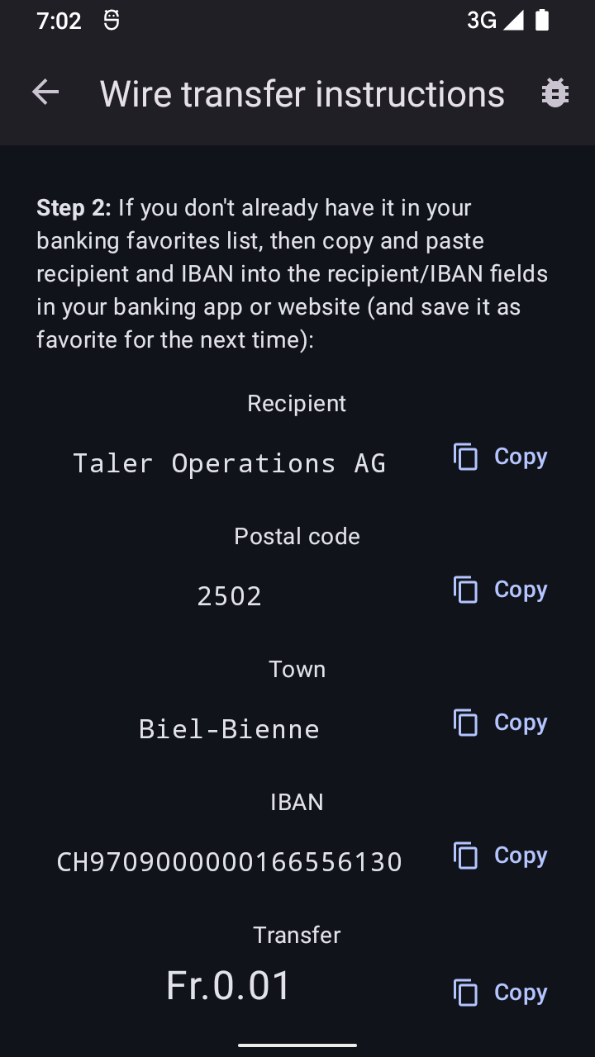Copy the transfer amount Fr.0.01
Image resolution: width=595 pixels, height=1057 pixels.
click(501, 993)
